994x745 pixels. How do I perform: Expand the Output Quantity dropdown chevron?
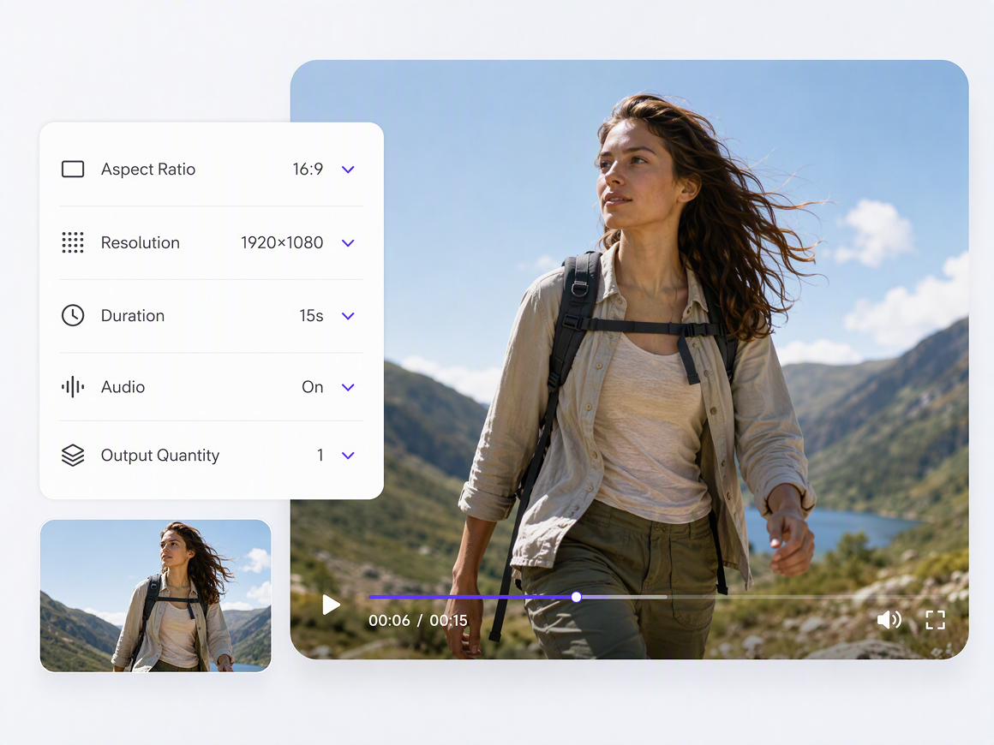(348, 456)
